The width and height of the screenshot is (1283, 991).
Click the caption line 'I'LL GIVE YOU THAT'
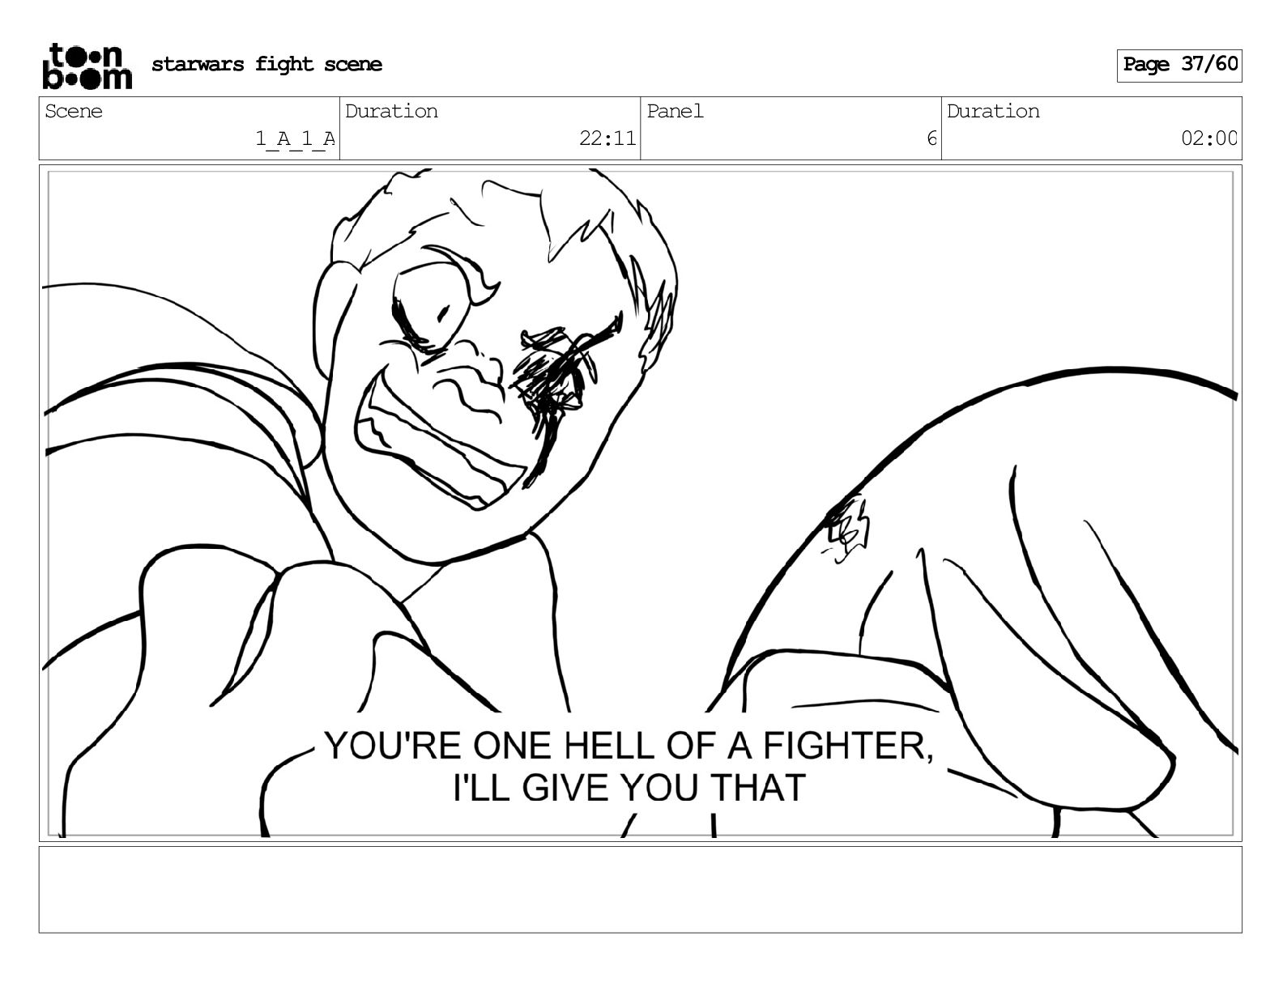tap(629, 788)
